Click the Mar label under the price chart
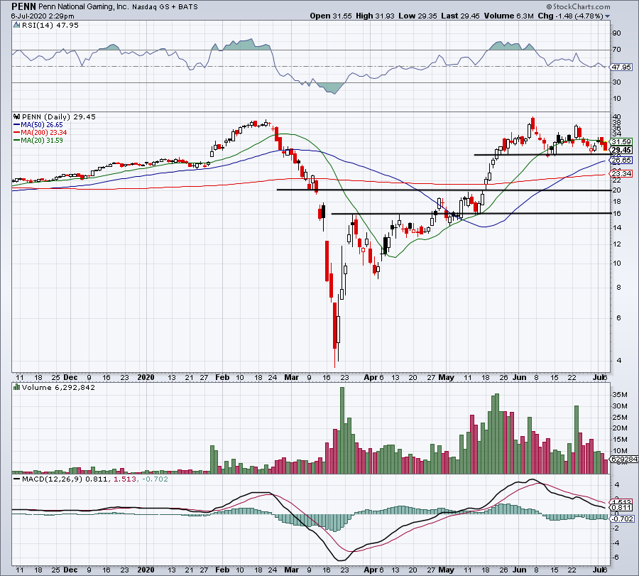 (x=291, y=377)
